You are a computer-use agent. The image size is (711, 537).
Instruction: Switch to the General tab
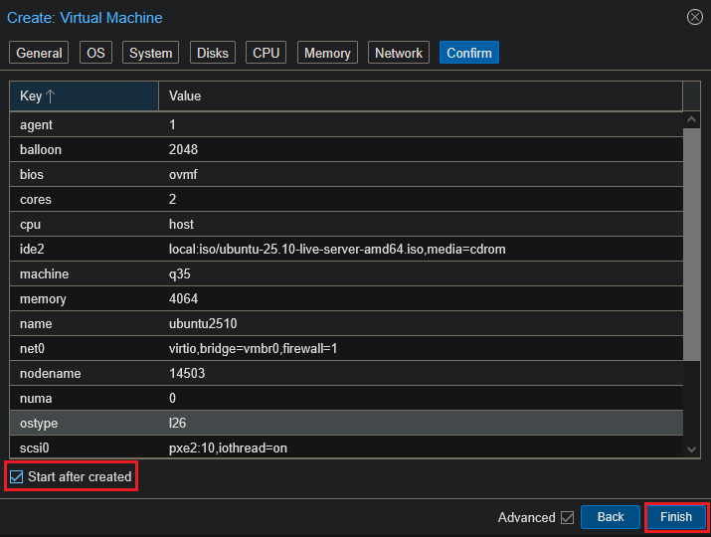(40, 53)
